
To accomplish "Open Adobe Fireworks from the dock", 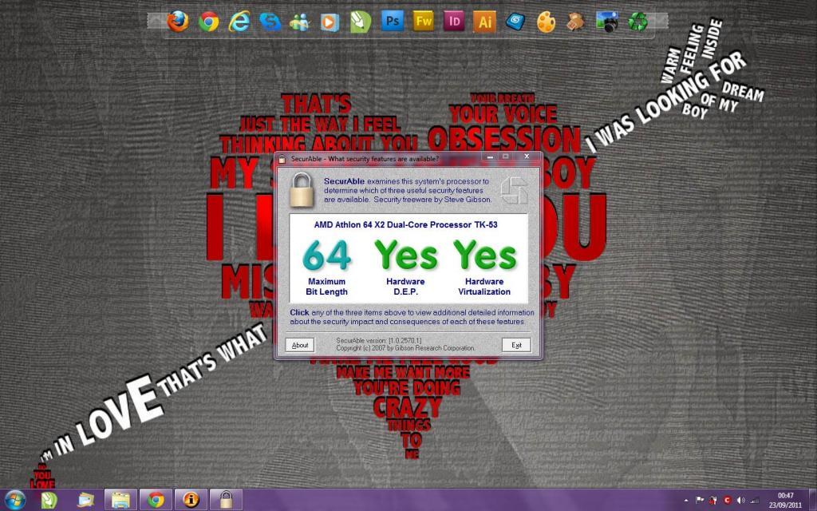I will point(424,21).
